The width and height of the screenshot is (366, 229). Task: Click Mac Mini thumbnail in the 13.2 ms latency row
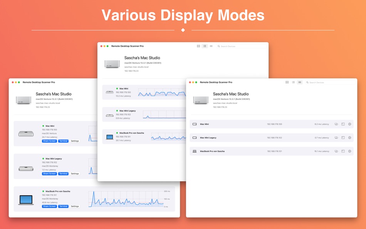[110, 92]
